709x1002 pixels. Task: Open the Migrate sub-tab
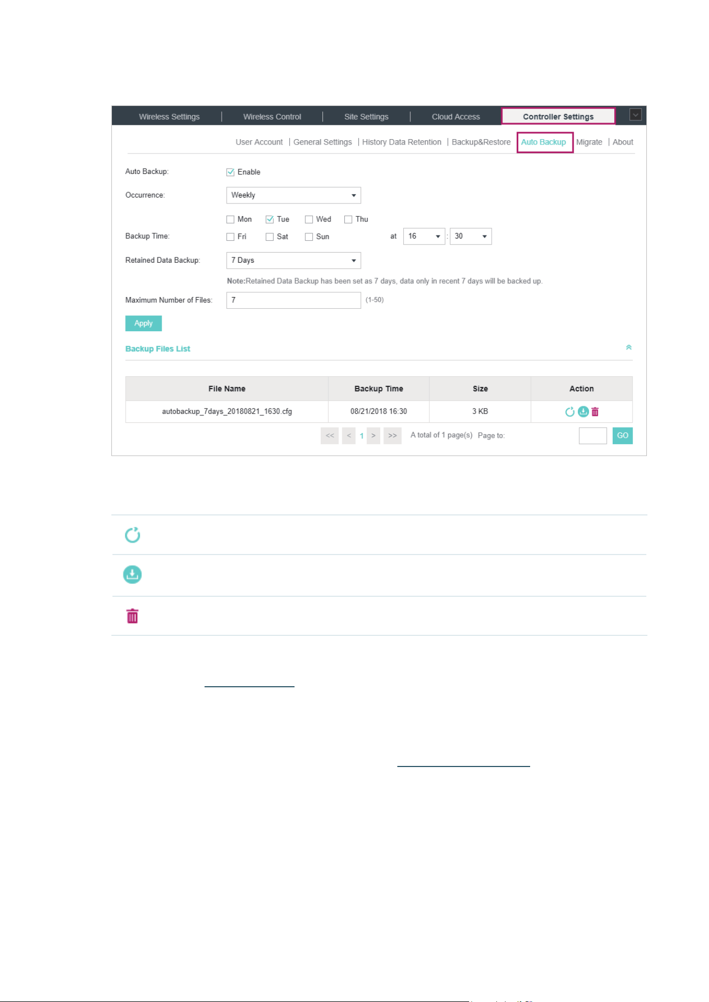click(x=589, y=142)
